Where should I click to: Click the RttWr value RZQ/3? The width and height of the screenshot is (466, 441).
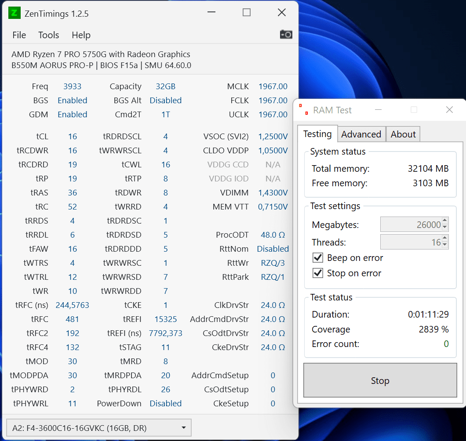[273, 263]
